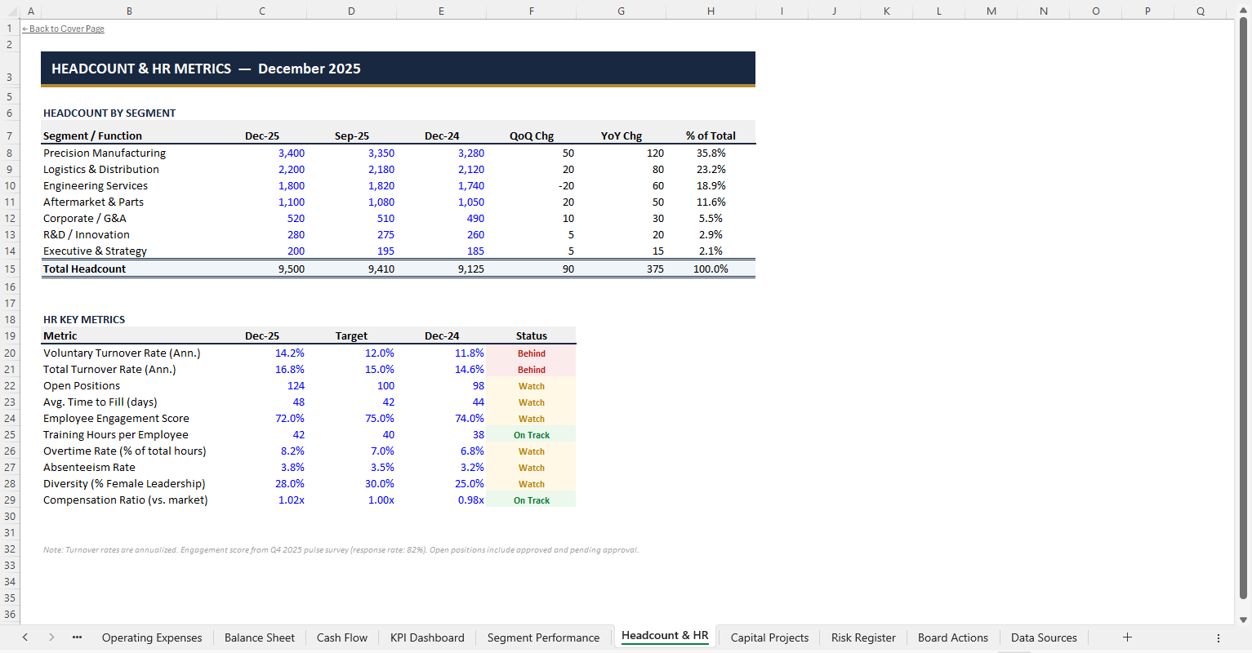Open the Data Sources sheet
Image resolution: width=1252 pixels, height=653 pixels.
(1044, 637)
